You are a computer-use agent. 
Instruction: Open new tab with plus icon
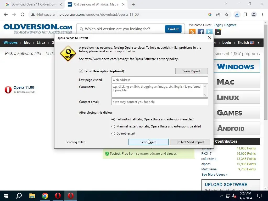[x=133, y=4]
